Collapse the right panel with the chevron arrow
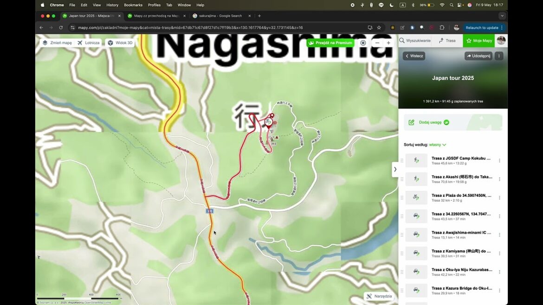 (395, 169)
